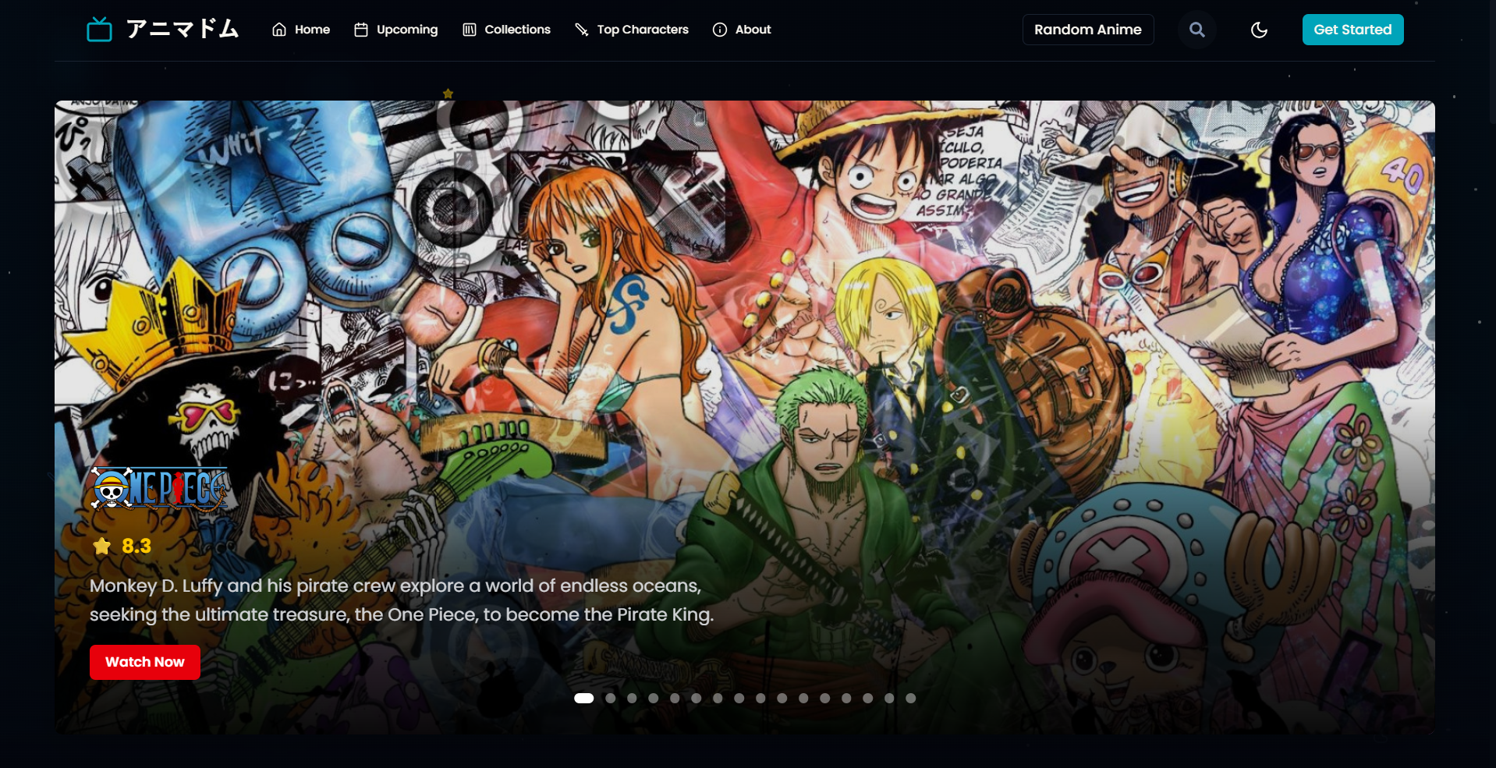Screen dimensions: 1496x768
Task: Click the Home house icon
Action: pos(279,30)
